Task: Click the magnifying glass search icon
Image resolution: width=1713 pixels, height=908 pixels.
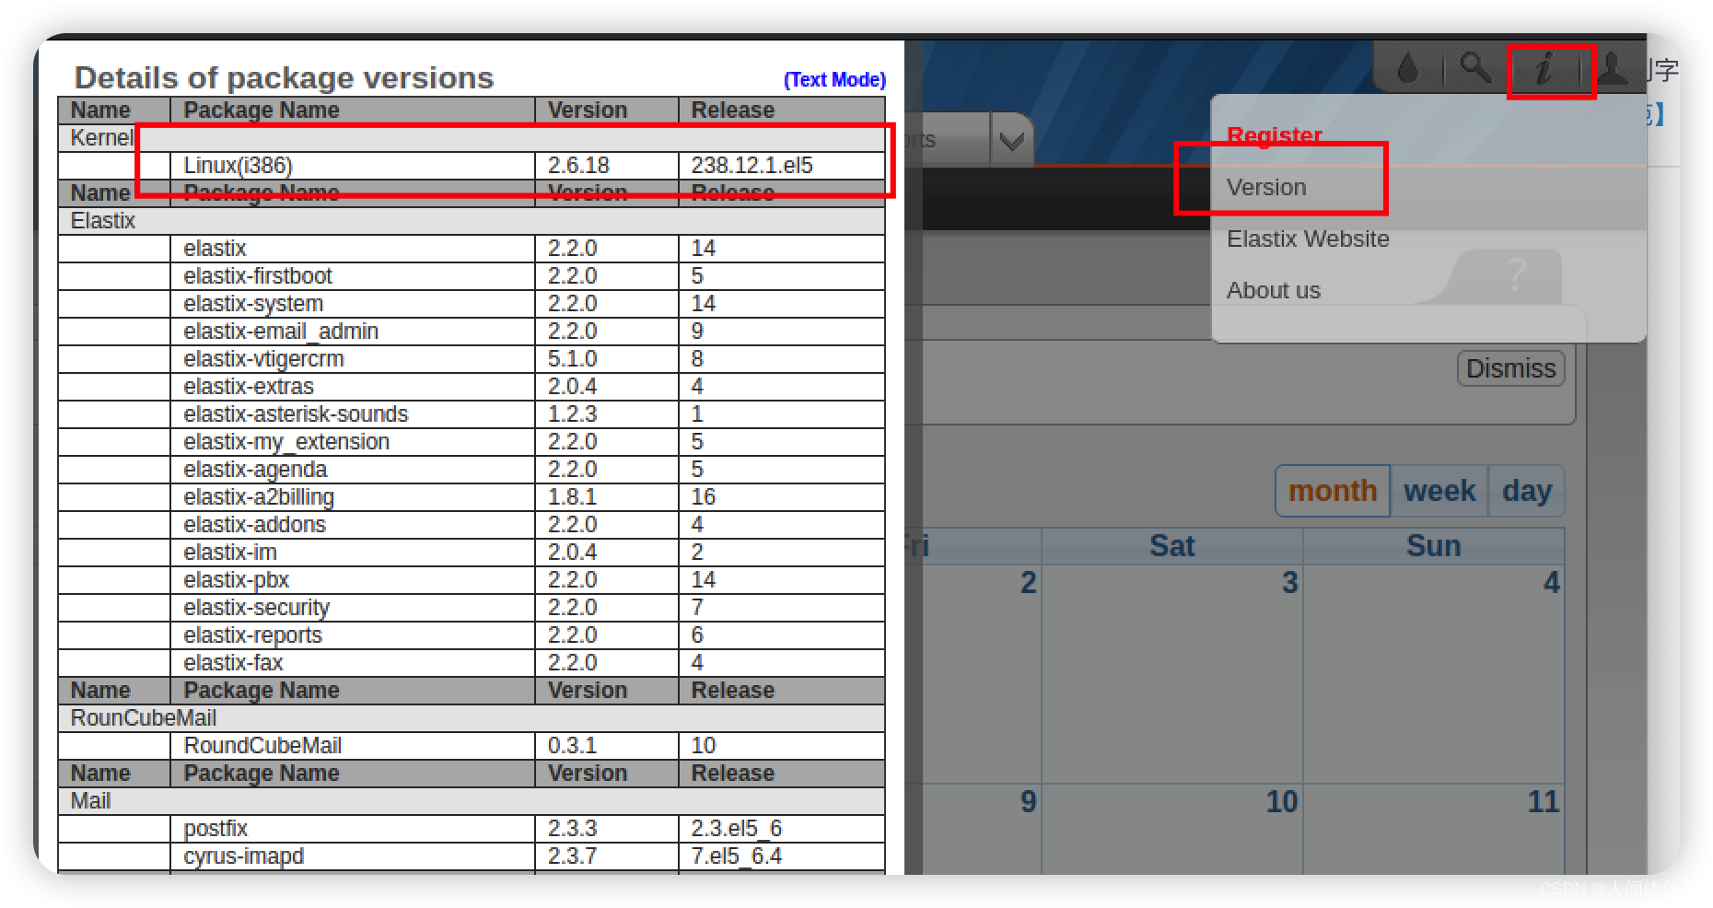Action: (x=1475, y=68)
